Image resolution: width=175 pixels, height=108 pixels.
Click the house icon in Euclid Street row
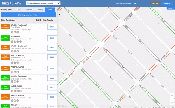pos(20,91)
